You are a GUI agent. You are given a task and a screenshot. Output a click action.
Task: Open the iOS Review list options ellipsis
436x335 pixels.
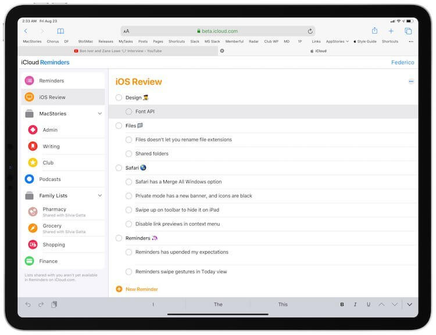pos(411,81)
